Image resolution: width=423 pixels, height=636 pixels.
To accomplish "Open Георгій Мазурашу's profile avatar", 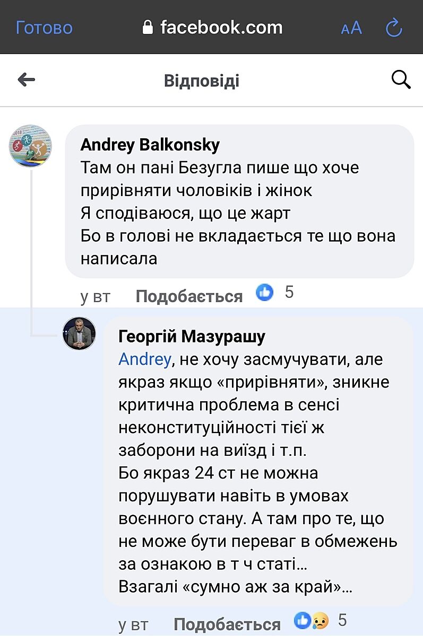I will point(79,334).
